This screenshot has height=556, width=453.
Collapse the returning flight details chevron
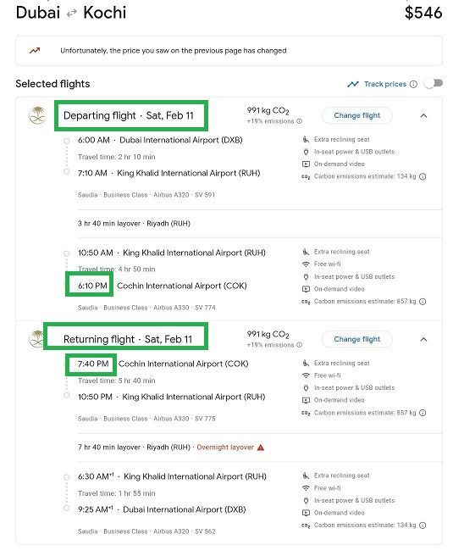pyautogui.click(x=423, y=339)
